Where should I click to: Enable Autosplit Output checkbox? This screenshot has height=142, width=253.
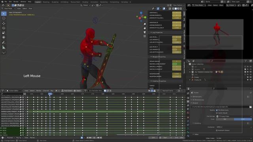click(x=217, y=131)
